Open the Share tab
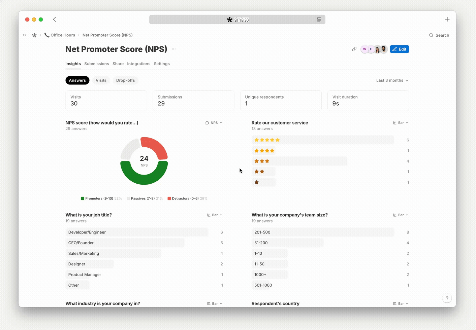 [x=118, y=64]
